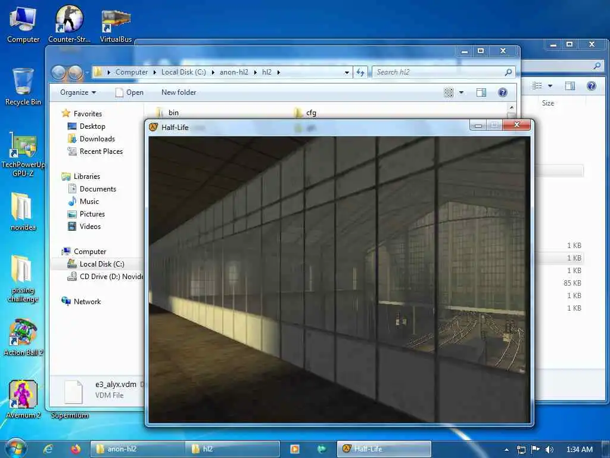Screen dimensions: 610x458
Task: Toggle the preview pane in hl2 window
Action: click(x=481, y=92)
